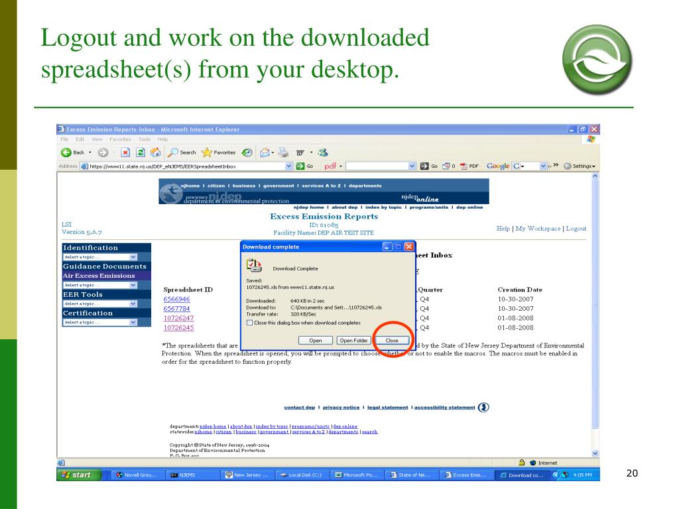Viewport: 679px width, 509px height.
Task: Click the Home icon in toolbar
Action: click(x=155, y=152)
